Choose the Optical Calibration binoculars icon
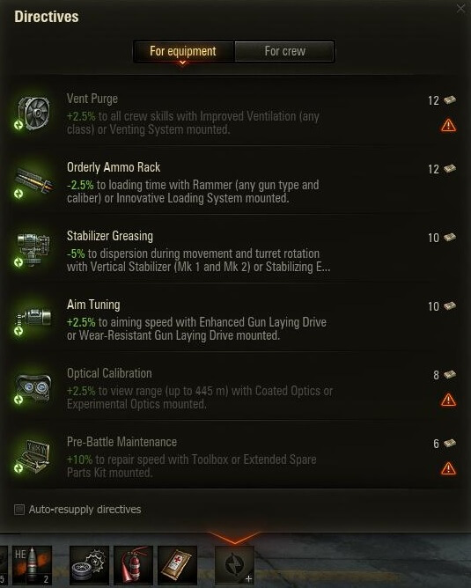The height and width of the screenshot is (588, 471). pos(33,388)
